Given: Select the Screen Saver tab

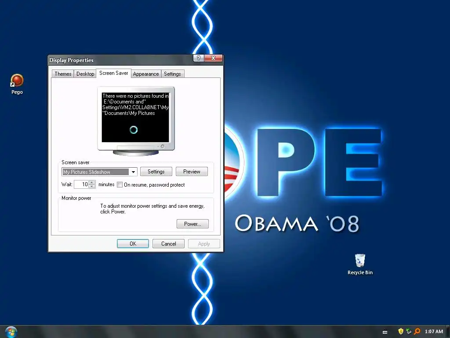Looking at the screenshot, I should [114, 73].
